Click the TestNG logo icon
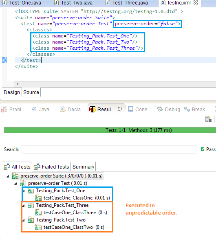The width and height of the screenshot is (216, 239). (93, 109)
